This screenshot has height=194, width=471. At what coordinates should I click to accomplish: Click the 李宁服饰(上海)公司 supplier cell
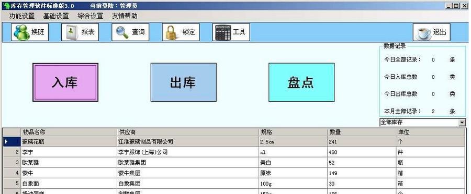coord(188,152)
